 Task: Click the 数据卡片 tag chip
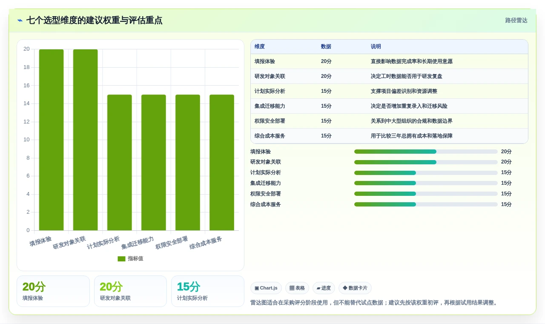pos(355,288)
